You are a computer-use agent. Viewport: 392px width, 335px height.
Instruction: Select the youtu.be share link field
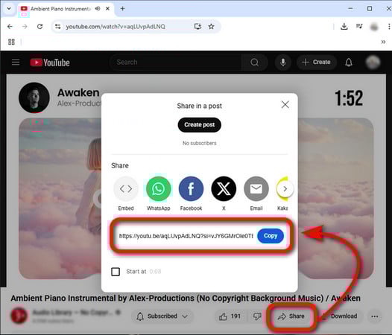coord(186,236)
